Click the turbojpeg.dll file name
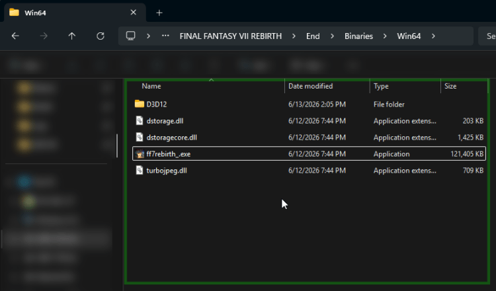The image size is (496, 291). tap(167, 171)
